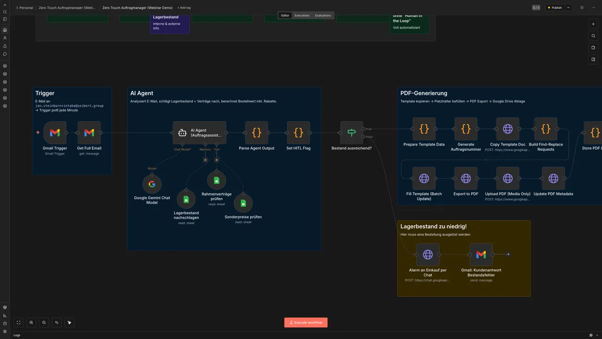Fit the workflow to view
Viewport: 602px width, 339px height.
(18, 322)
